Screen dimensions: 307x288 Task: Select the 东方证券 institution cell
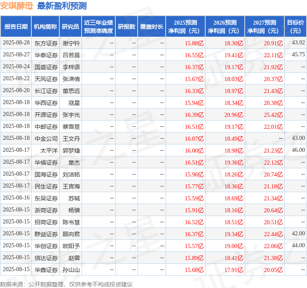click(x=46, y=43)
